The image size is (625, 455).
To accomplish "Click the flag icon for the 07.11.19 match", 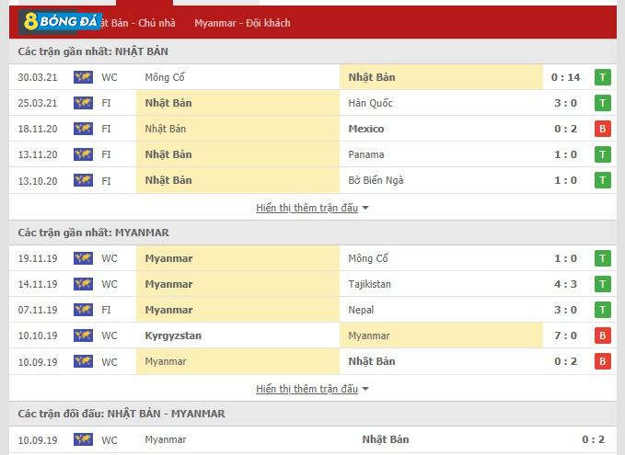I will click(83, 310).
